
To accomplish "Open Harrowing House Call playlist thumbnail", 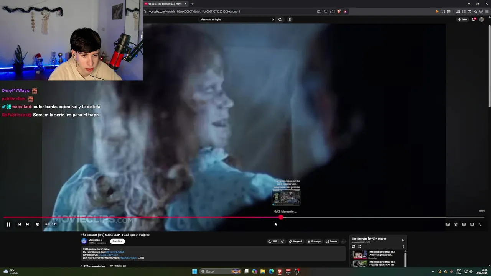I will pos(360,255).
